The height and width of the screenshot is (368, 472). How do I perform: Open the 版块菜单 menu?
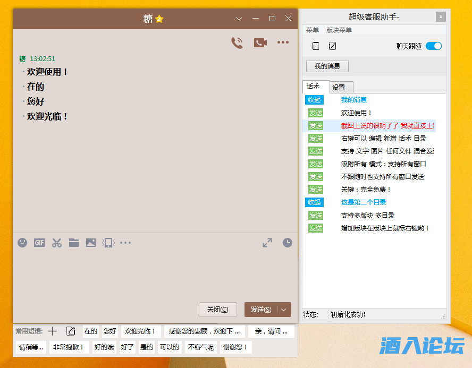339,30
